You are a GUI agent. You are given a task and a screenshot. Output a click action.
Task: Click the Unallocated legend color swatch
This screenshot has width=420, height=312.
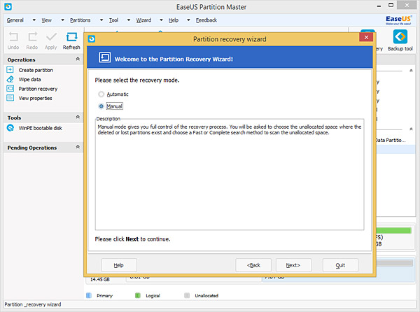coord(187,295)
